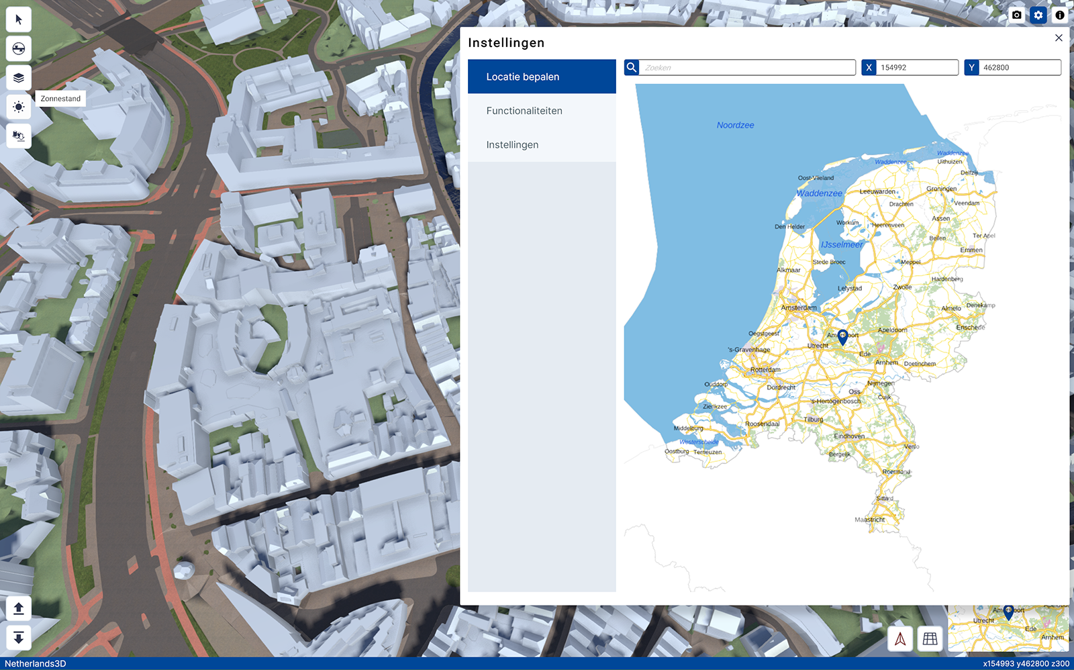Click the search magnifier icon

tap(632, 67)
